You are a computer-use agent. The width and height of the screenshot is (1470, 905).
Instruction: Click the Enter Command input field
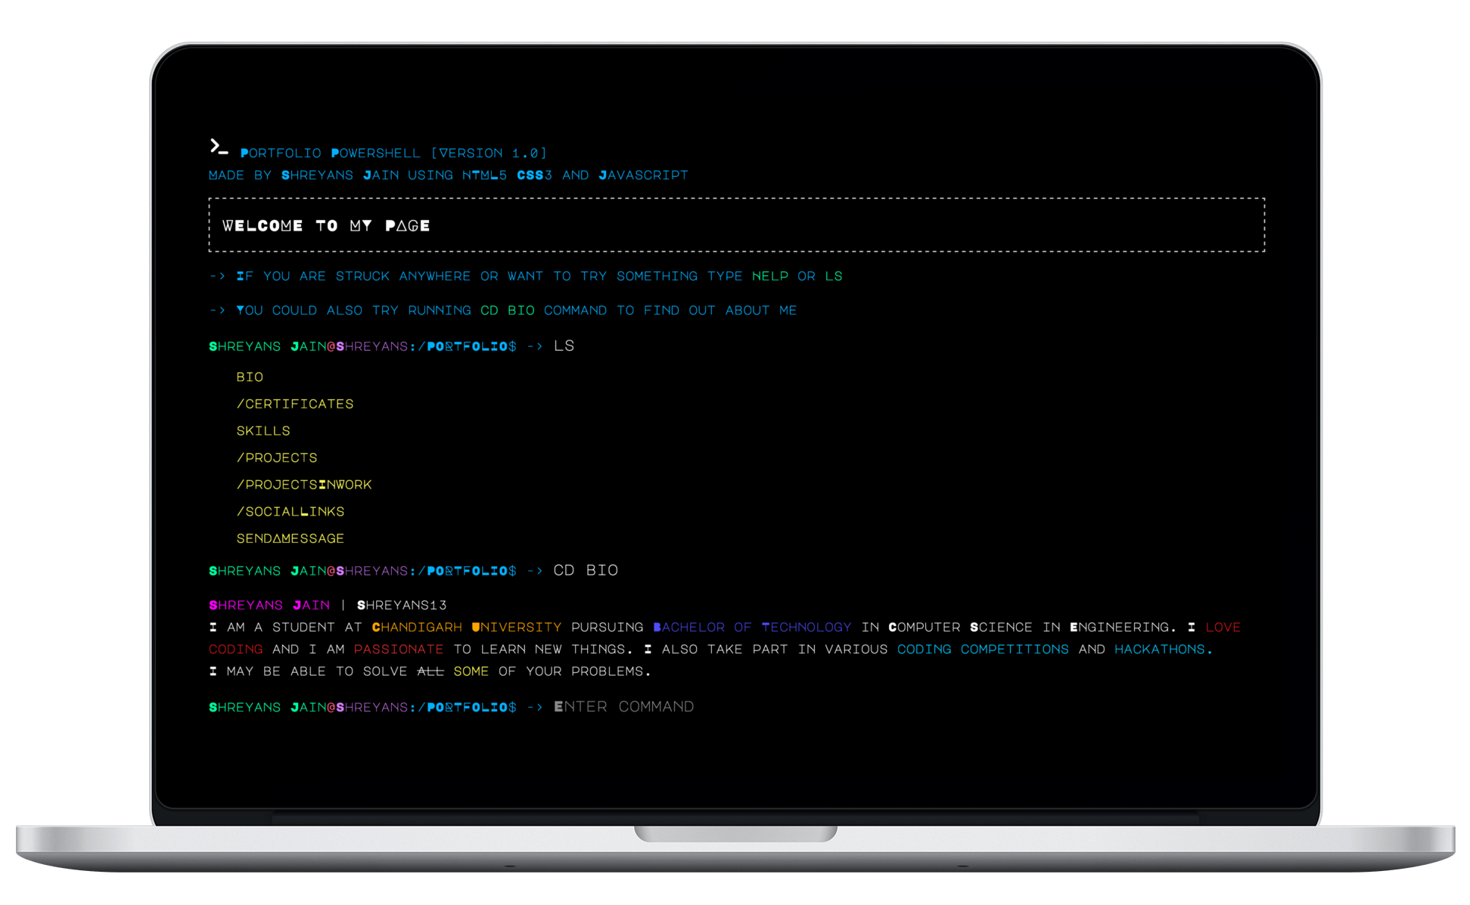[x=623, y=707]
